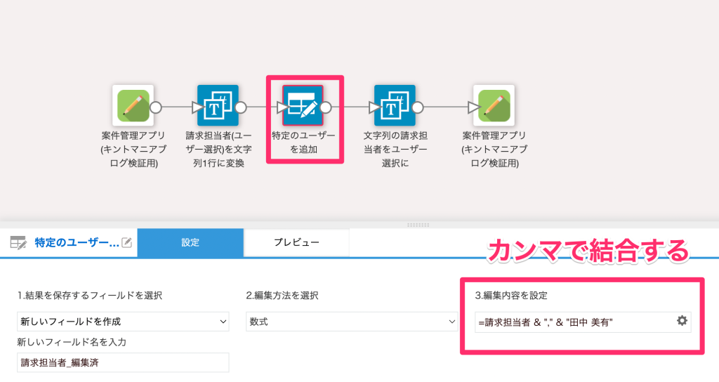
Task: Click the table-edit icon beside 特定のユーザー… title
Action: (18, 242)
